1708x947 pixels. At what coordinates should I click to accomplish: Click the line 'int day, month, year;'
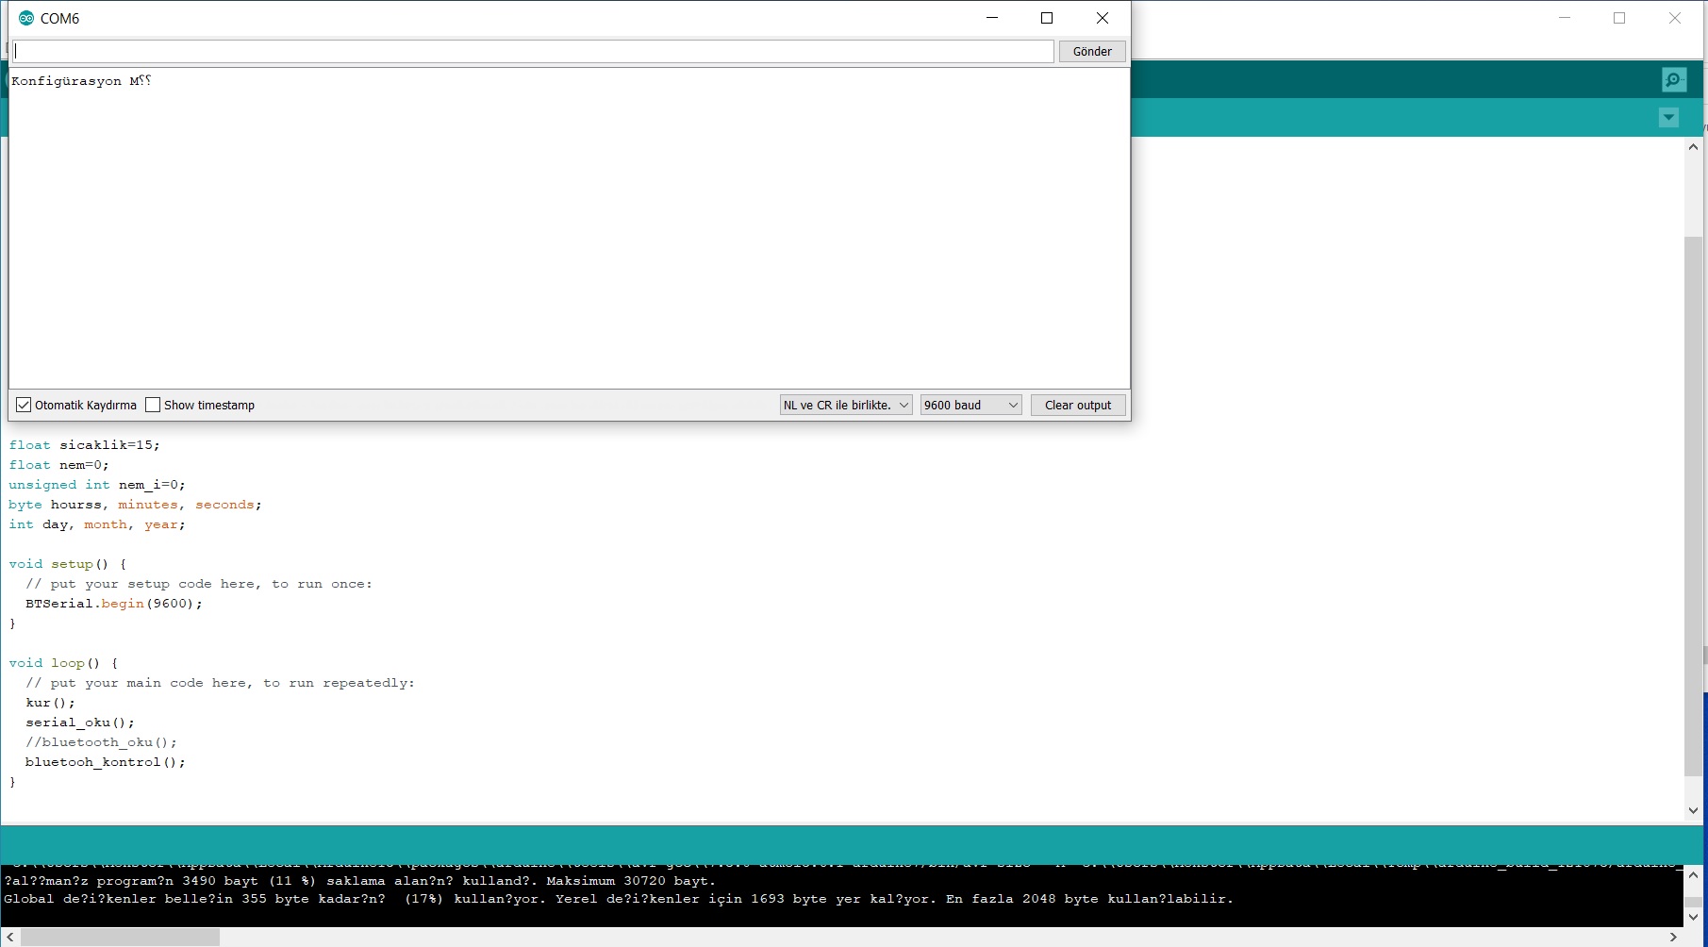click(97, 524)
